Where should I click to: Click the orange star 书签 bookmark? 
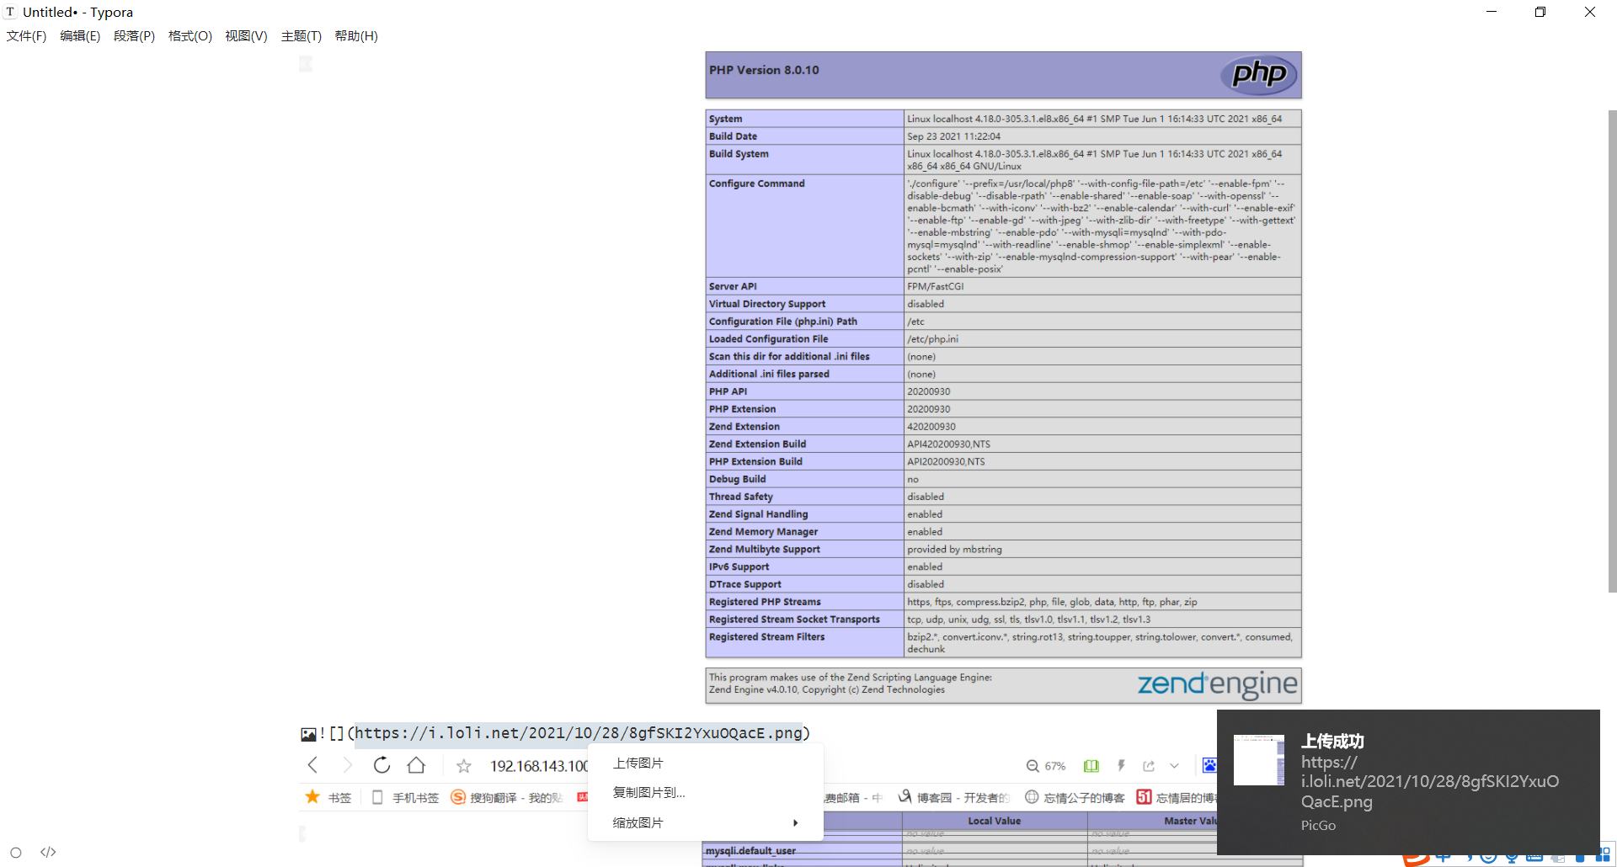point(328,797)
